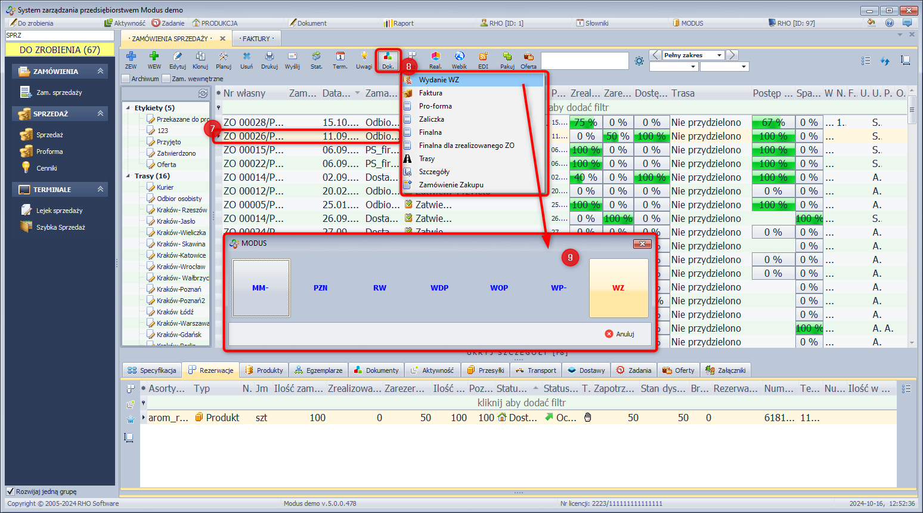This screenshot has height=513, width=923.
Task: Click the Usuń delete icon
Action: click(x=246, y=60)
